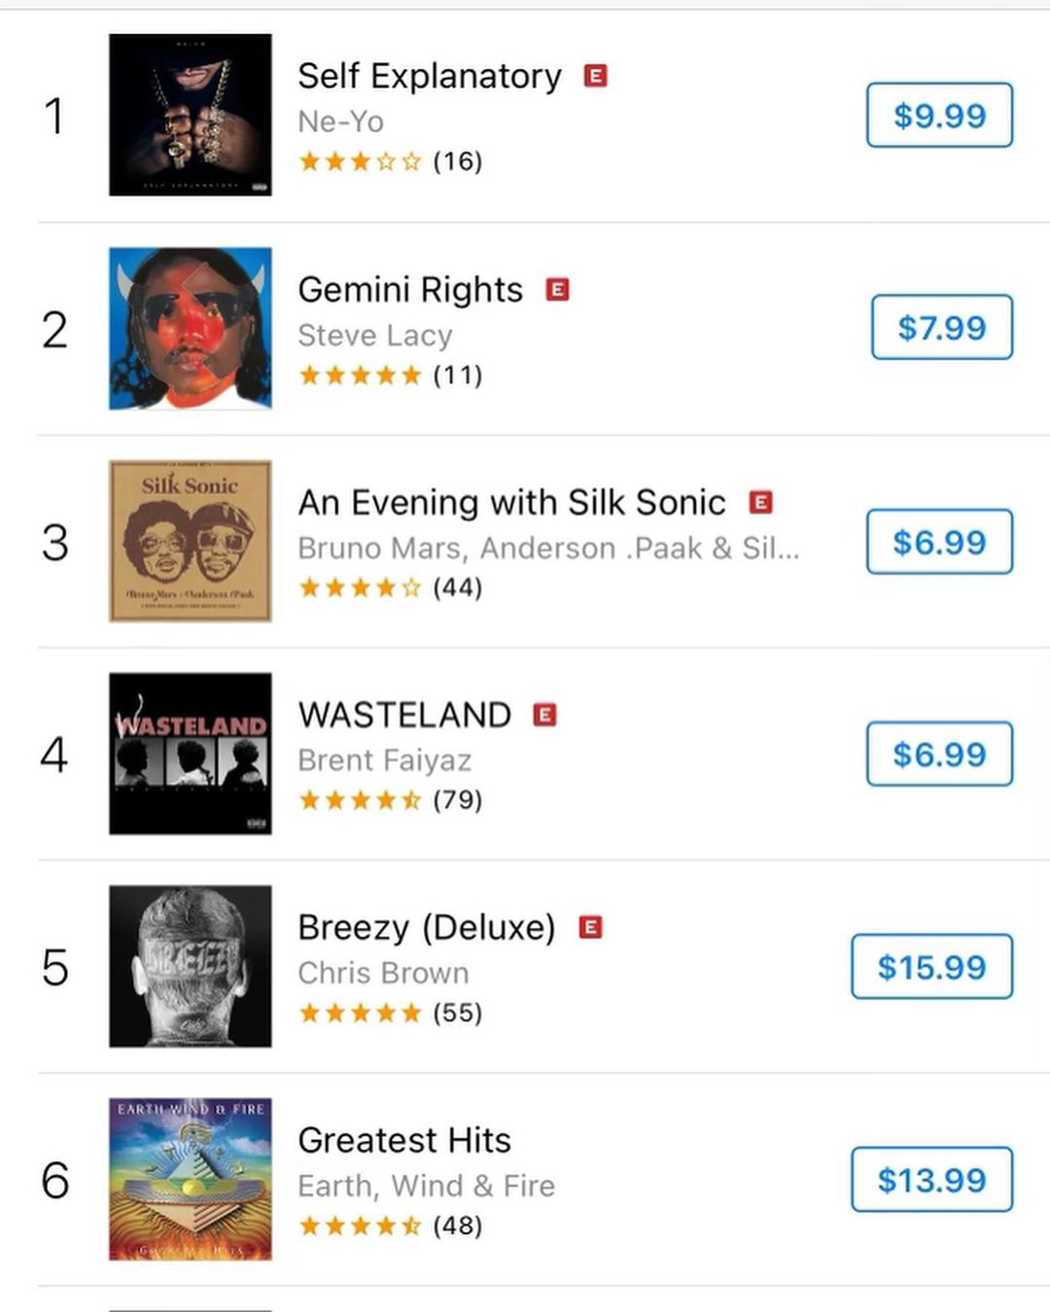This screenshot has height=1312, width=1050.
Task: Open the Self Explanatory album cover
Action: [191, 115]
